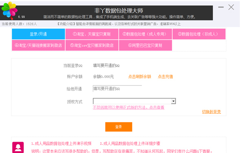Click the 当前使用人数: 1526人 text
The image size is (241, 153).
point(19,24)
